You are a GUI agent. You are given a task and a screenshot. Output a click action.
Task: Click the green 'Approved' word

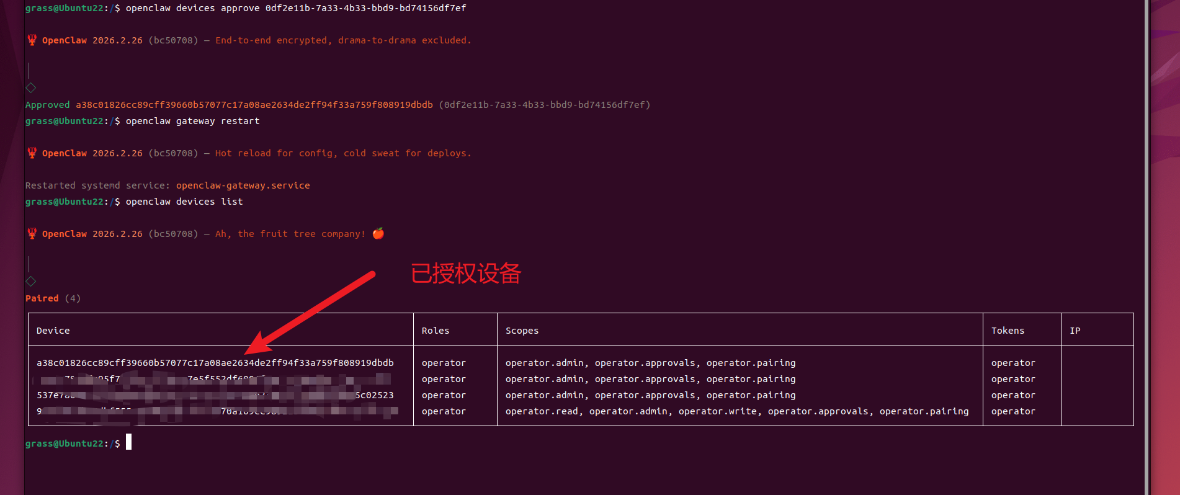tap(48, 105)
